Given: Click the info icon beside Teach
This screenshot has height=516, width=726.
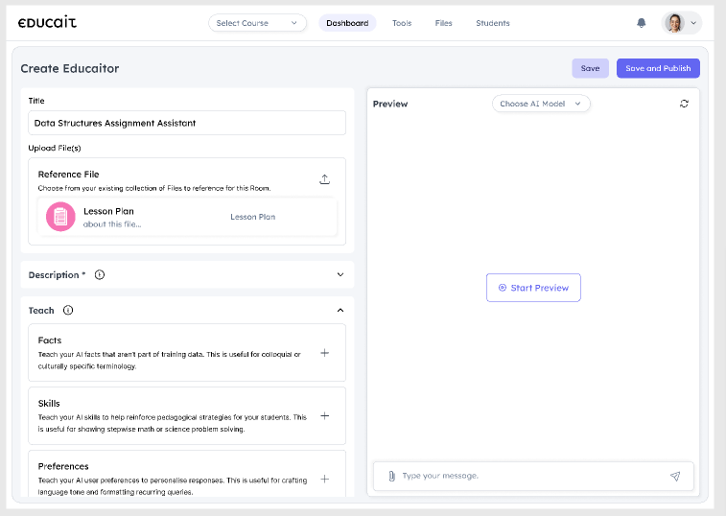Looking at the screenshot, I should coord(68,311).
